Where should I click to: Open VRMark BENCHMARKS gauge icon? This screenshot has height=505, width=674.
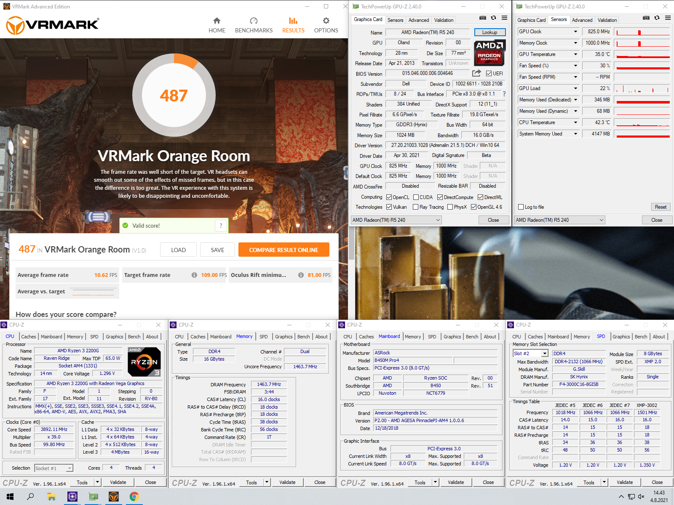coord(254,21)
